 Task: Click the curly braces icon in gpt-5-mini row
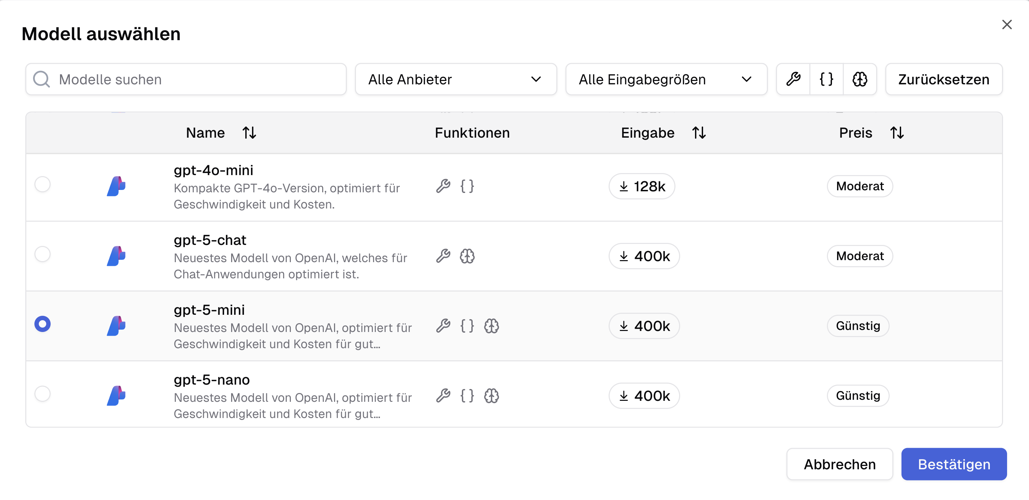pyautogui.click(x=467, y=326)
